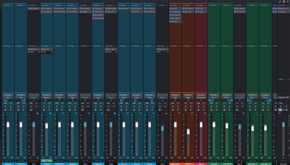Screen dimensions: 290x165
Task: Open output selector on the Principal channel
Action: 283,97
